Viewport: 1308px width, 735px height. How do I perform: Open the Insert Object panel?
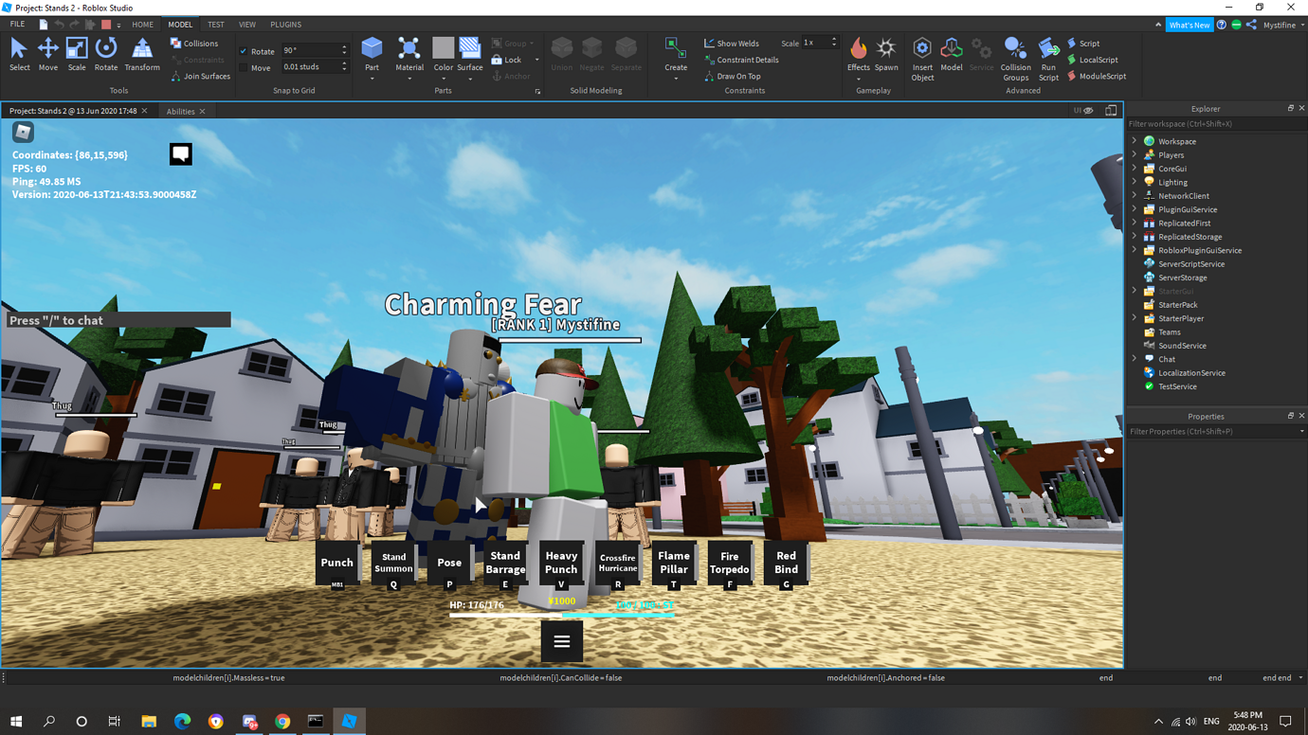[921, 57]
